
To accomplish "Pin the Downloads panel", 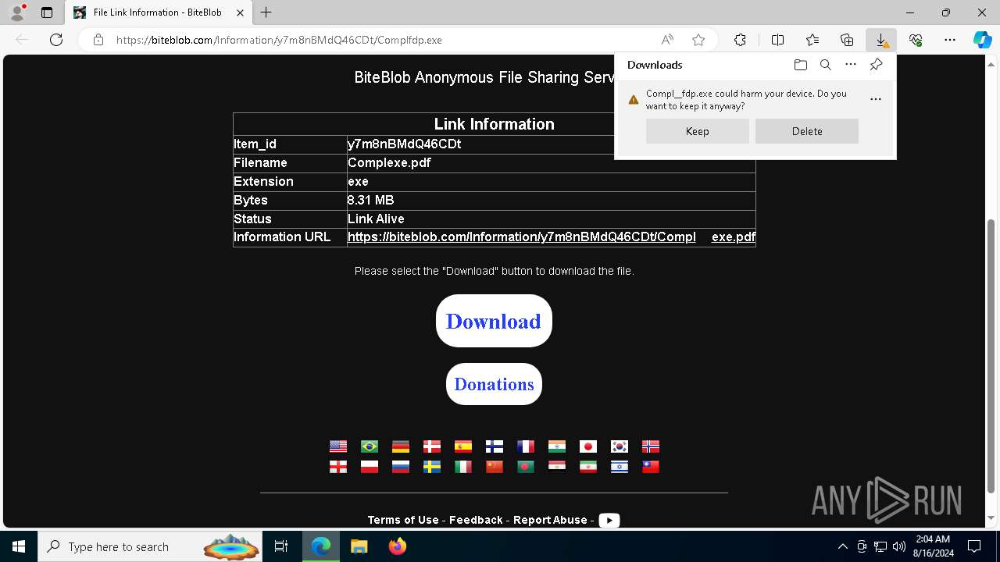I will (876, 65).
